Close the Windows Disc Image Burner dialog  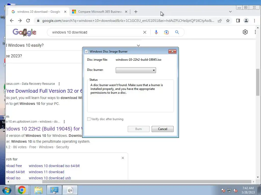tap(172, 51)
